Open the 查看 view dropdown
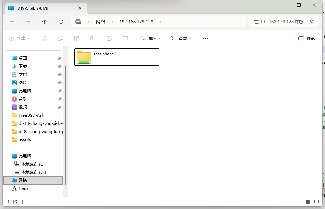325x209 pixels. pyautogui.click(x=181, y=38)
